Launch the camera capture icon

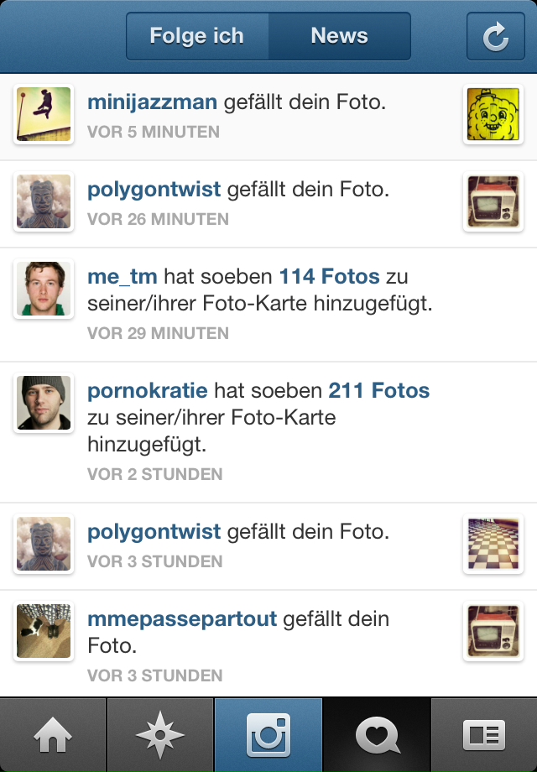[268, 734]
